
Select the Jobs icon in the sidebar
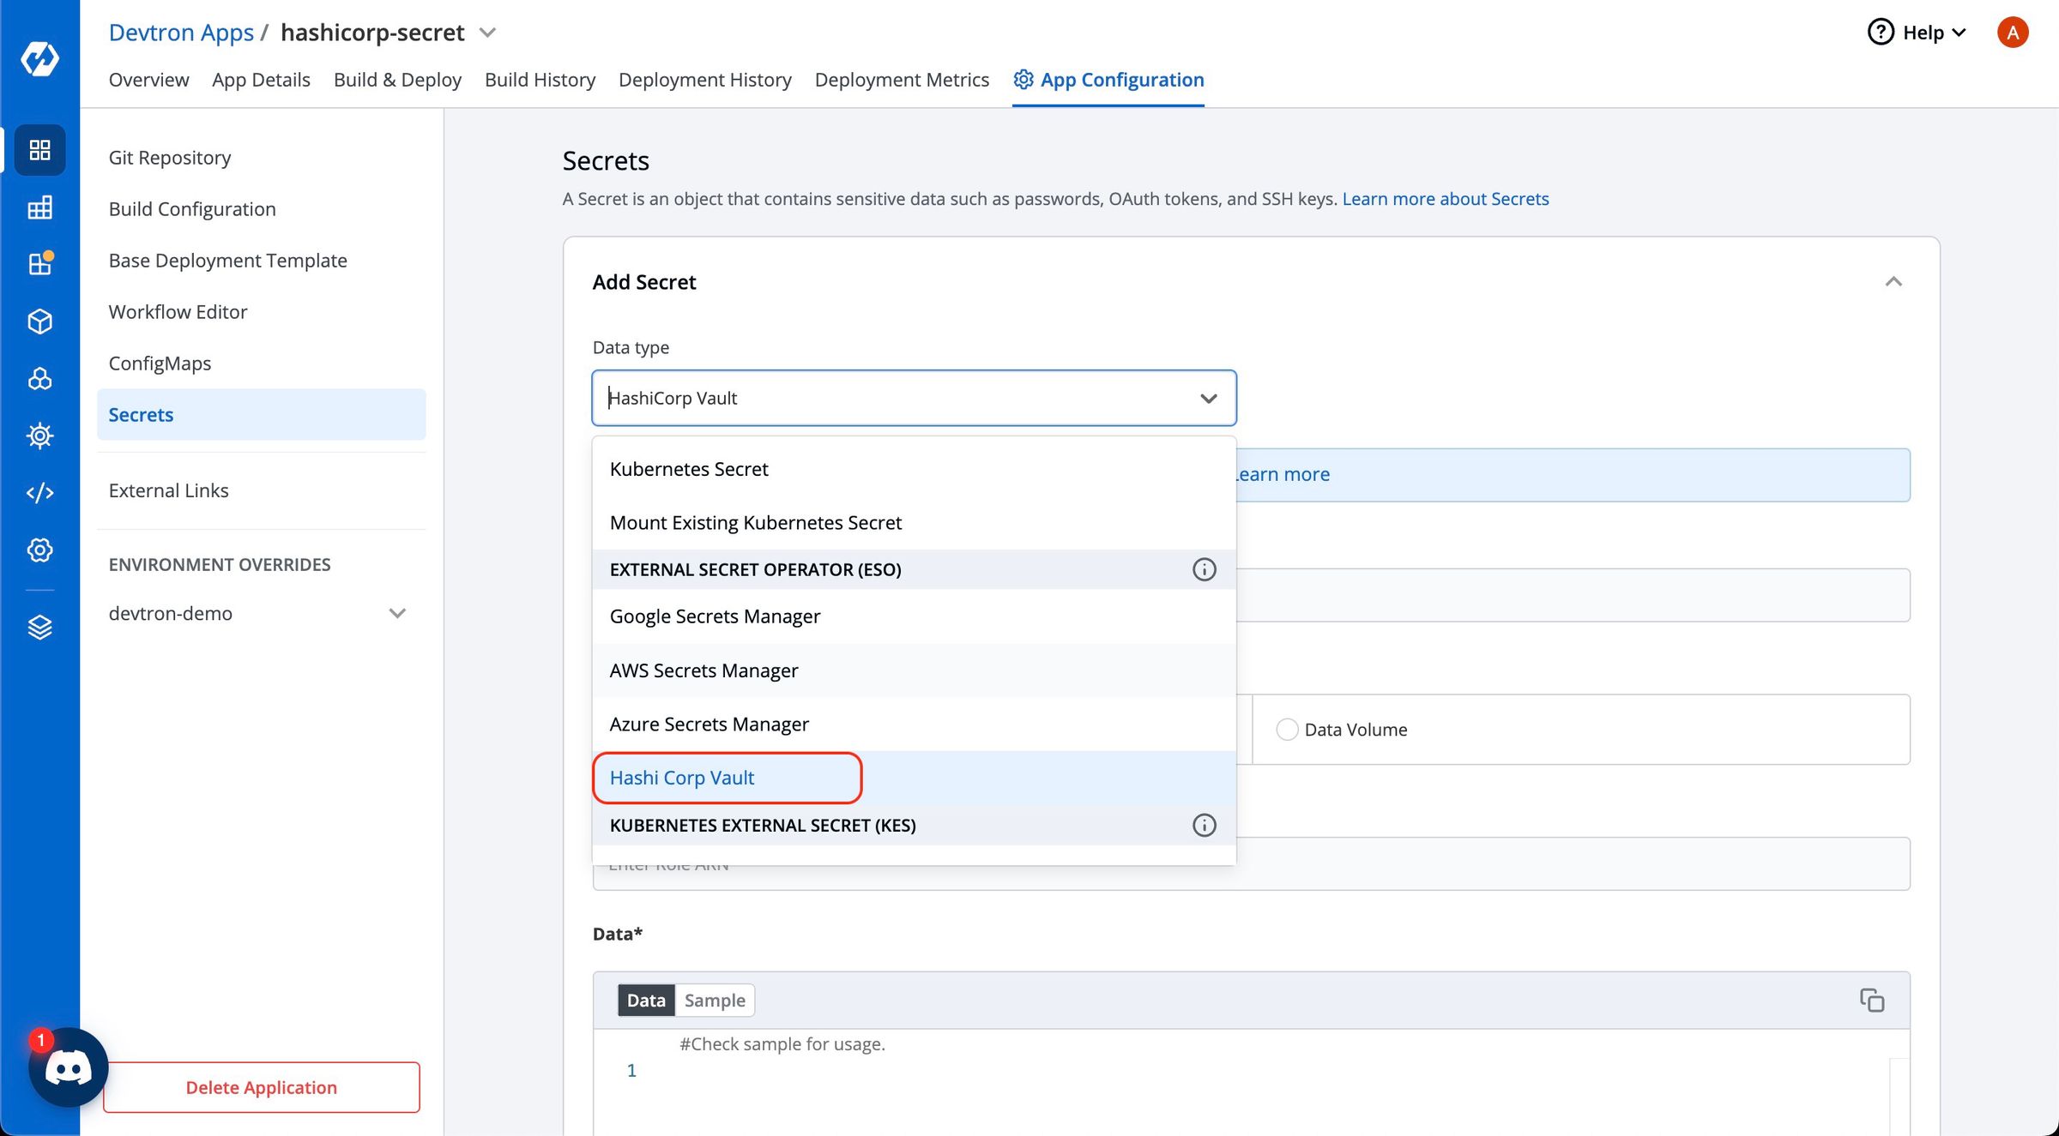click(39, 207)
